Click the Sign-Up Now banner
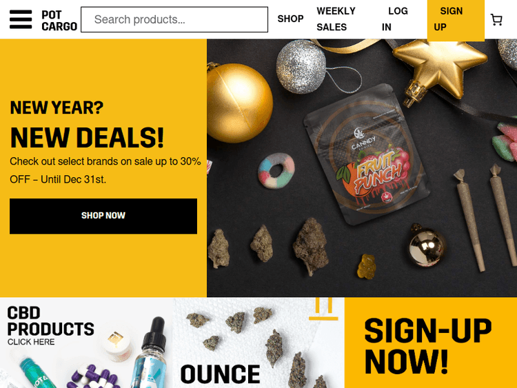Screen dimensions: 517x388 [x=431, y=343]
